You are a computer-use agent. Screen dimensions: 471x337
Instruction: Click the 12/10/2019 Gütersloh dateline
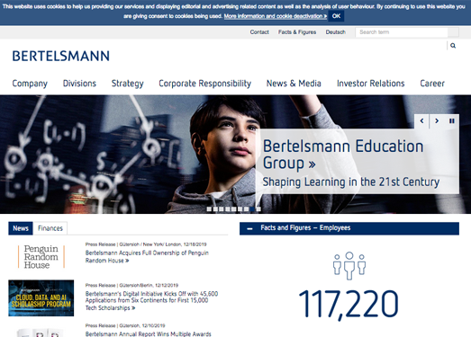pyautogui.click(x=125, y=325)
